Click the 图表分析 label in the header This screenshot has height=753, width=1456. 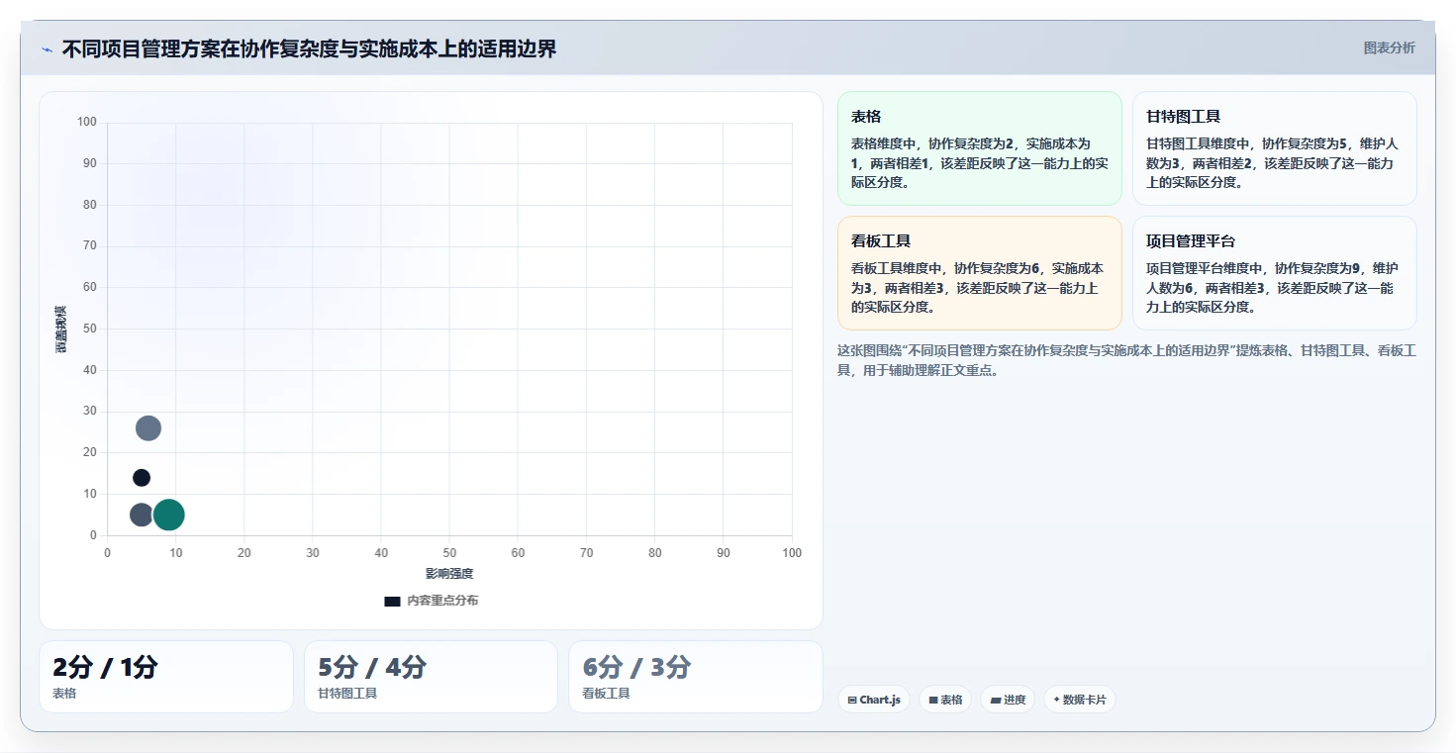(1389, 47)
